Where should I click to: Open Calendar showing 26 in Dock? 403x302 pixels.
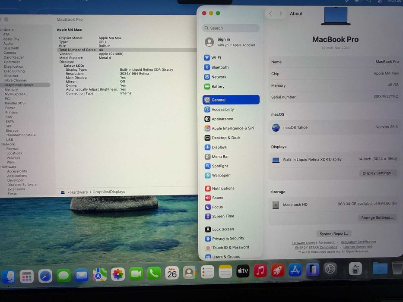(x=172, y=273)
